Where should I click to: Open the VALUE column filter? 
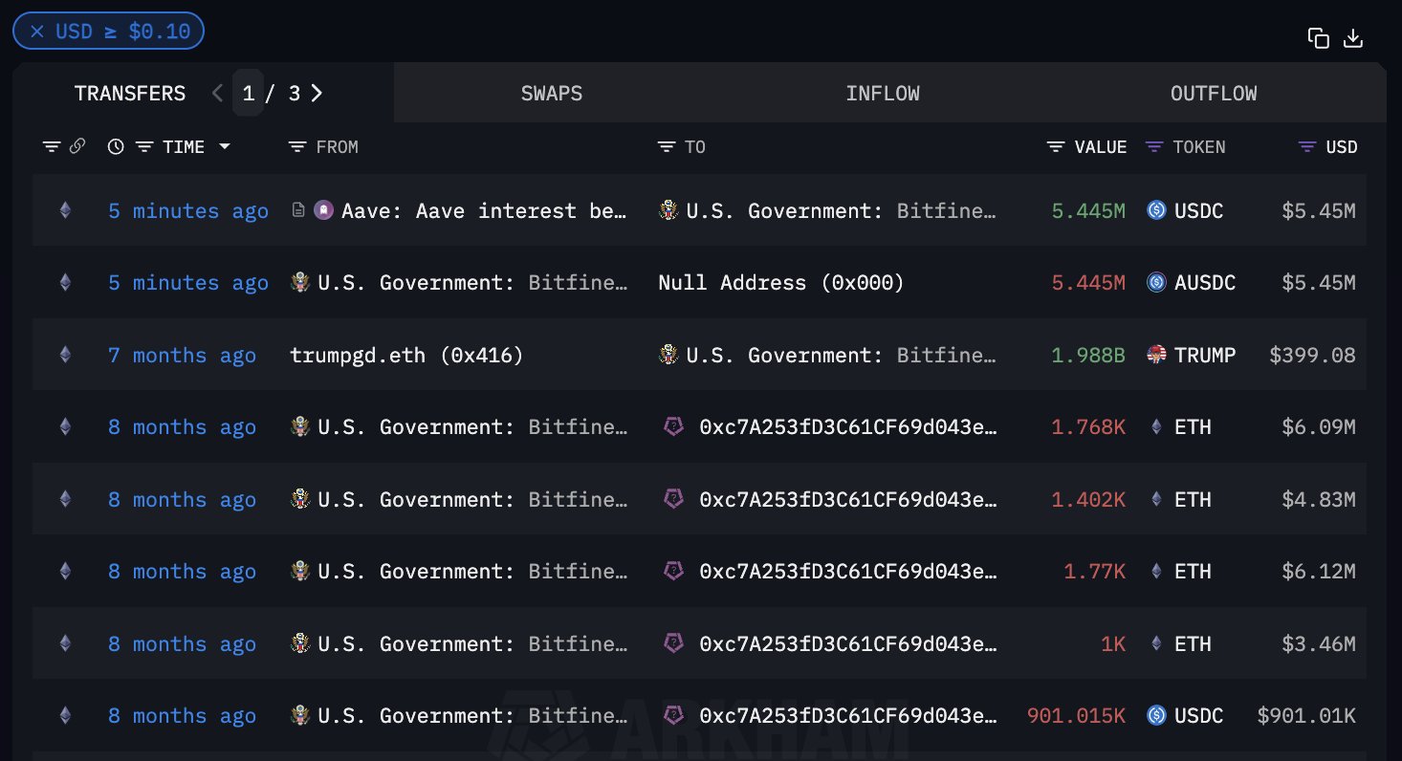click(1056, 147)
